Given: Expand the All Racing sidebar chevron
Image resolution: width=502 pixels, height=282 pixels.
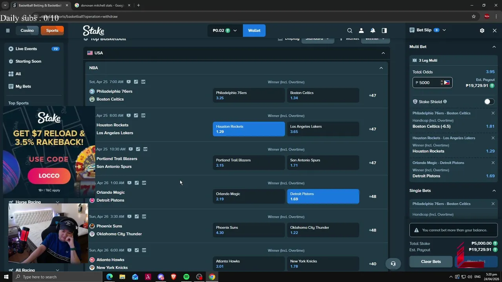Looking at the screenshot, I should click(57, 270).
